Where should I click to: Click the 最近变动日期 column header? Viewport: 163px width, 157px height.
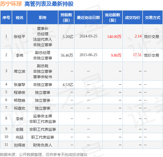pyautogui.click(x=88, y=18)
